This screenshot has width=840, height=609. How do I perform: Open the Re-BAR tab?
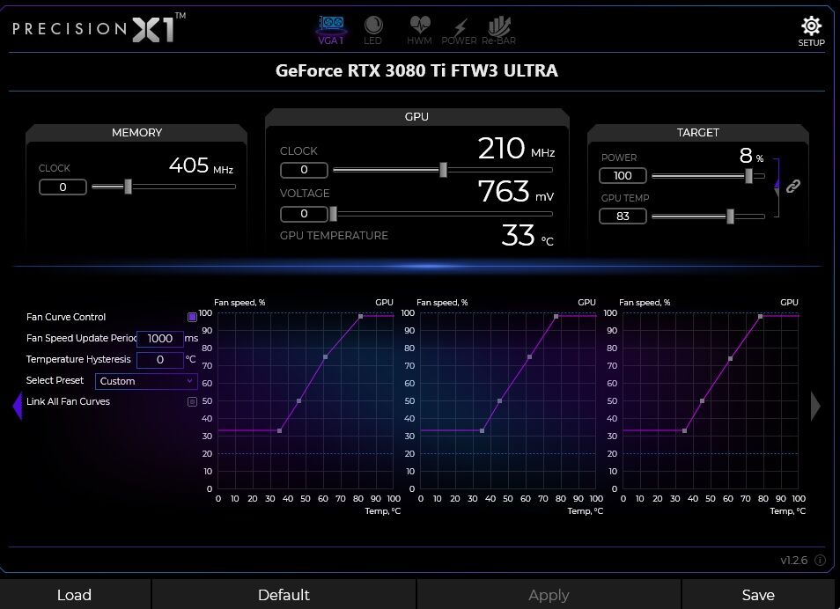point(498,30)
